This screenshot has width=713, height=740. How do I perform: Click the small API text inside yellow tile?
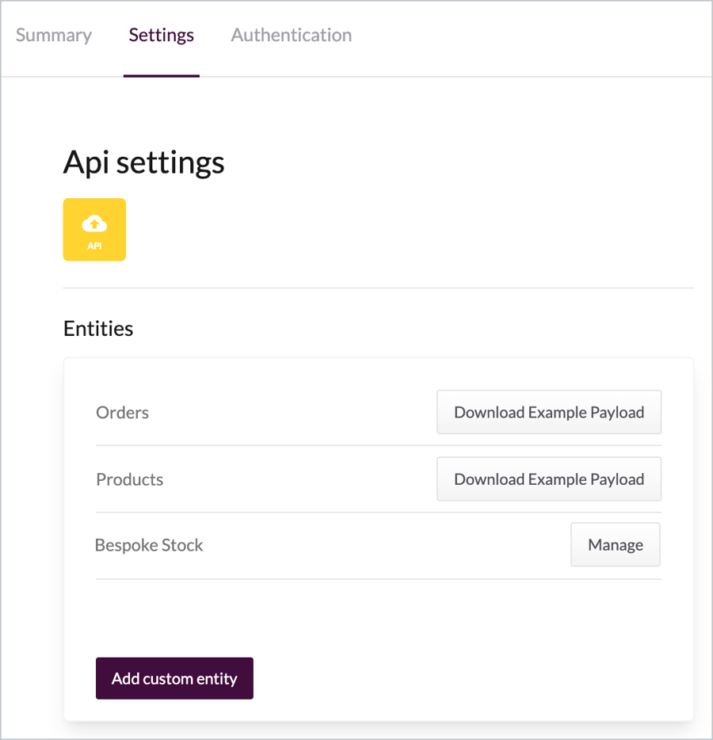pos(94,246)
